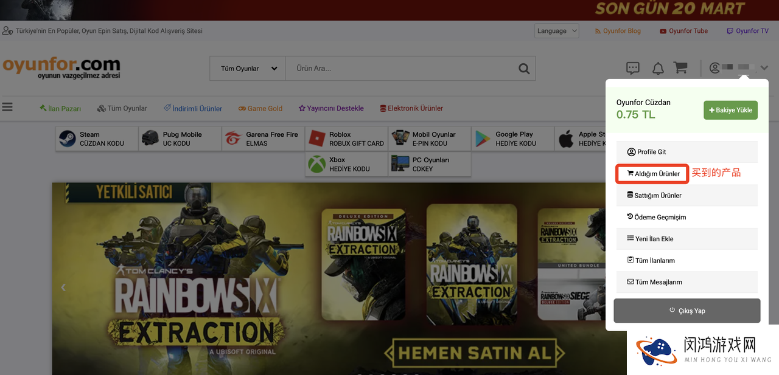Click the HEMEN SATIN AL banner button

click(x=475, y=353)
